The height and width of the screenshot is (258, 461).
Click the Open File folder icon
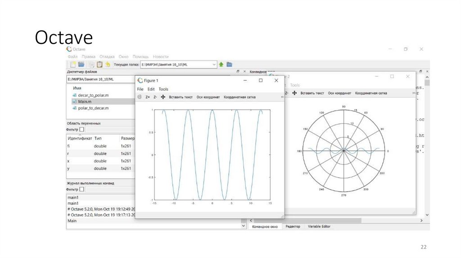(81, 64)
